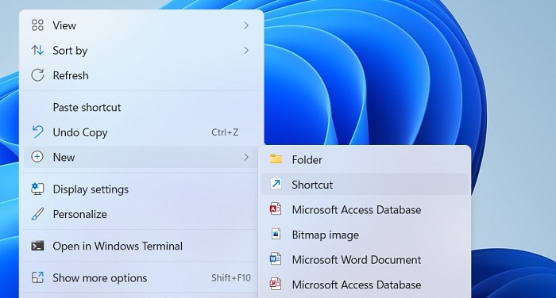The width and height of the screenshot is (556, 298).
Task: Click the View grid icon
Action: pos(37,25)
